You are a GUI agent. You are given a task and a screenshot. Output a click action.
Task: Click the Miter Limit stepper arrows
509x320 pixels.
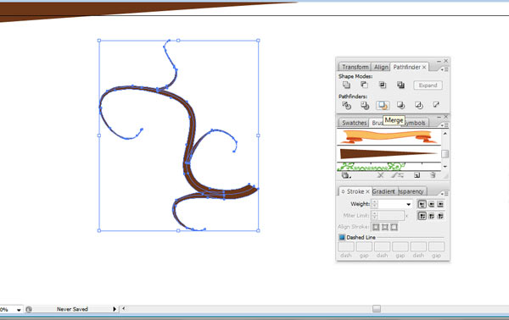375,215
